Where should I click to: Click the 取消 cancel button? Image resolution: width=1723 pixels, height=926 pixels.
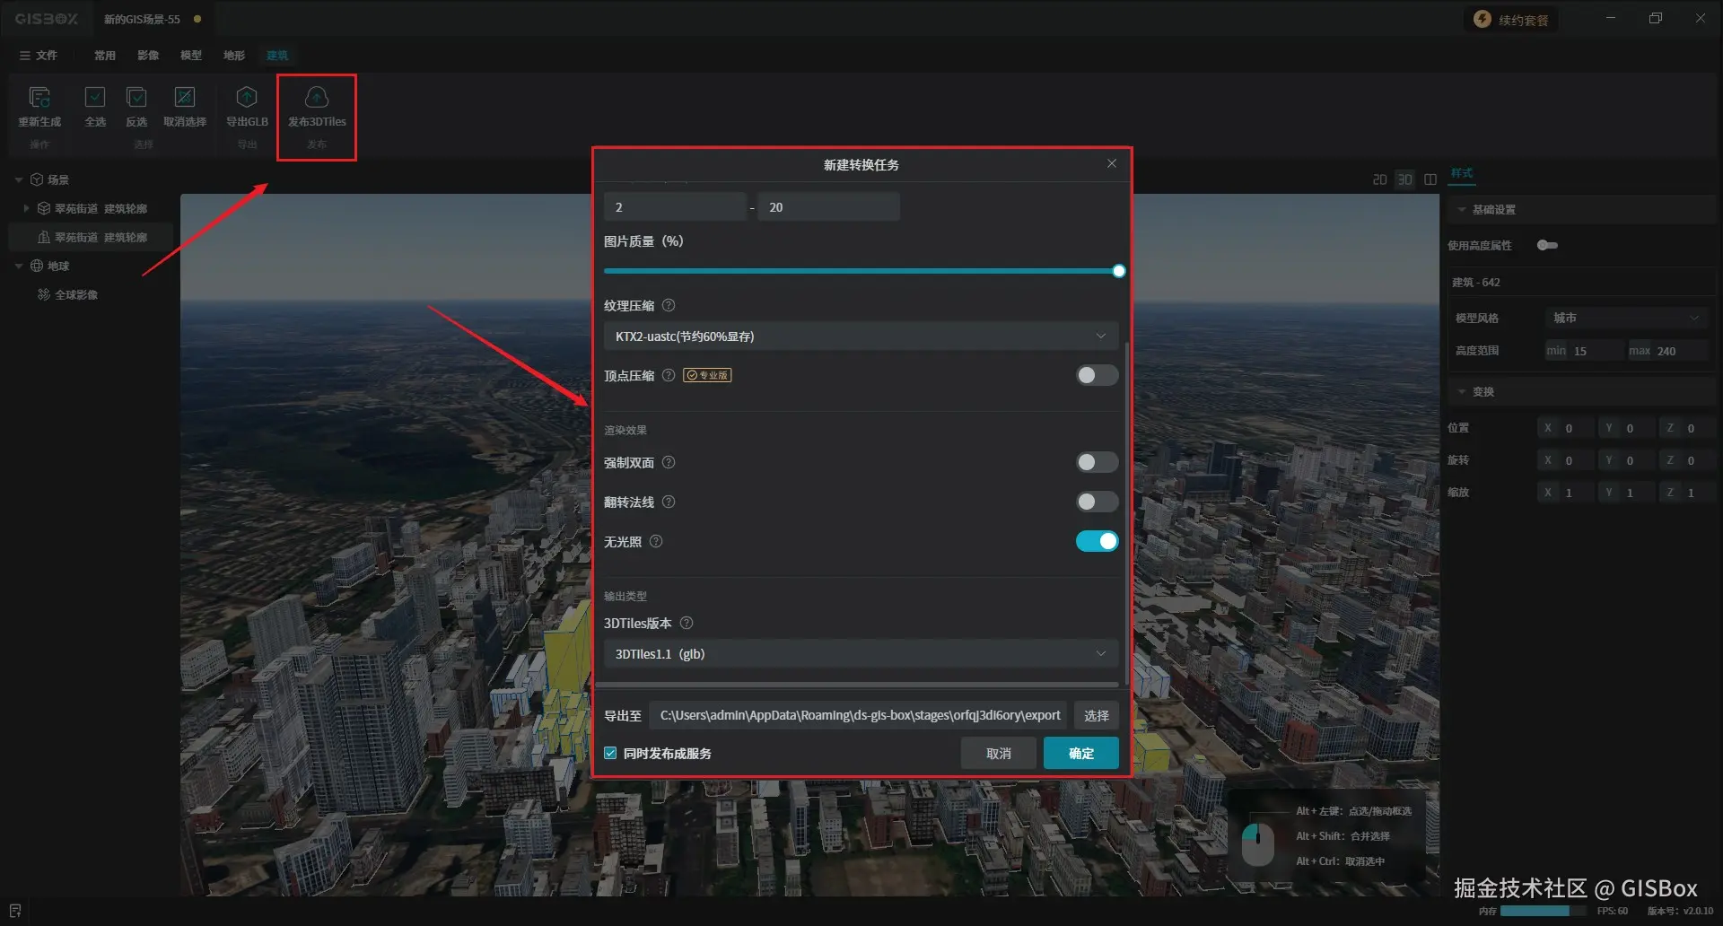pos(999,754)
